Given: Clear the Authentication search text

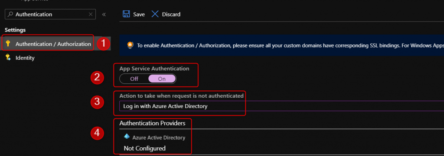Looking at the screenshot, I should pyautogui.click(x=91, y=14).
